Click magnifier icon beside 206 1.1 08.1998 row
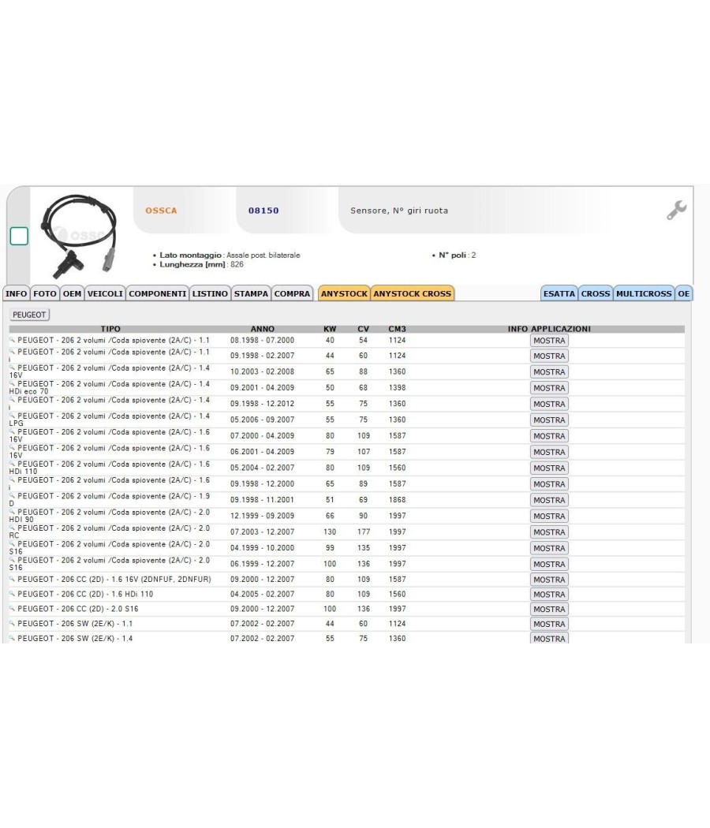 pos(12,340)
